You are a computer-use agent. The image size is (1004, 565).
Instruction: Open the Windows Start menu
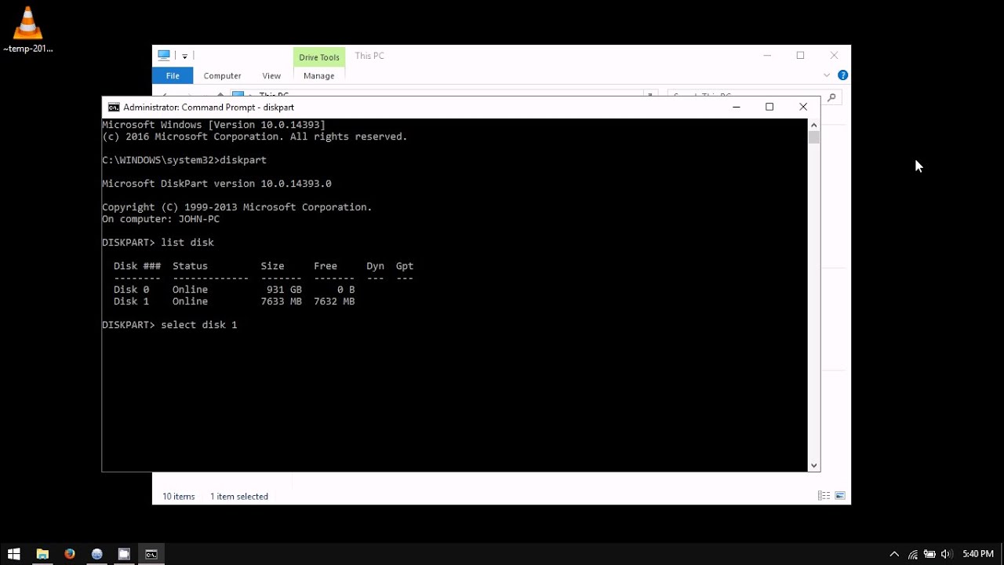click(13, 554)
